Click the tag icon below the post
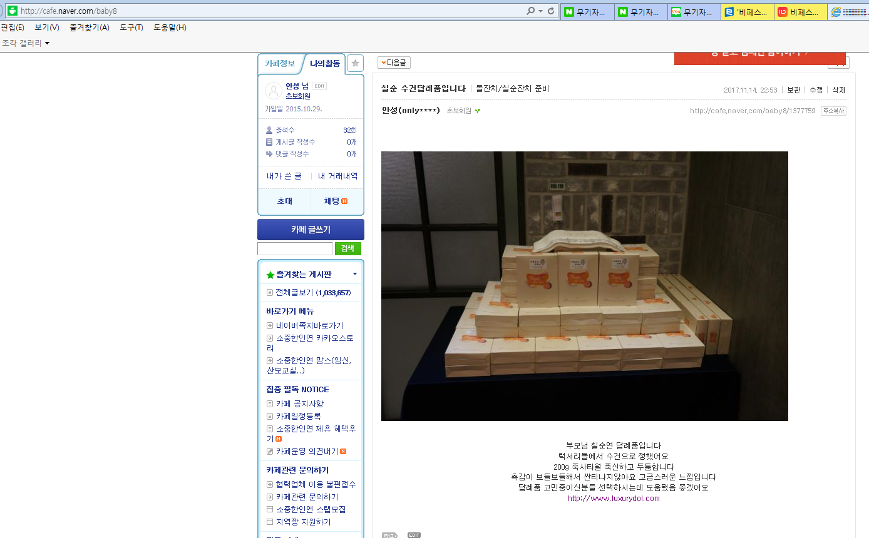This screenshot has height=538, width=869. 389,535
